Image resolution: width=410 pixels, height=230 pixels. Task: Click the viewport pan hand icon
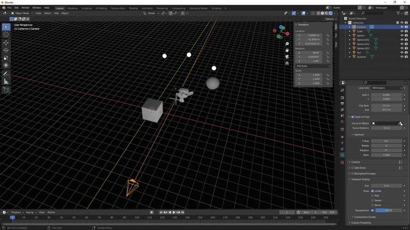[287, 50]
